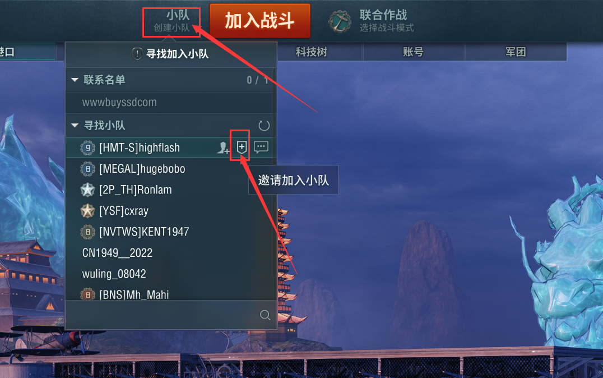
Task: Click the star rank badge of [2P_TH]Ronlam
Action: pyautogui.click(x=87, y=190)
